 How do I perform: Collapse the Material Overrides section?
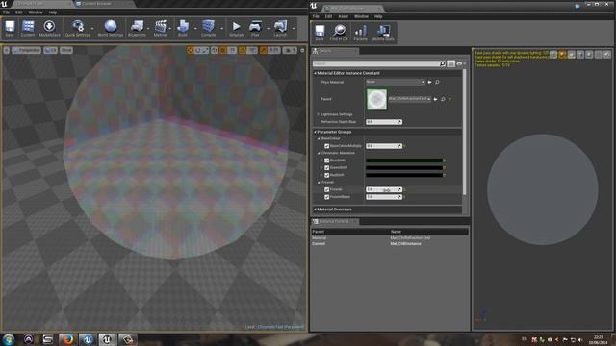(315, 210)
